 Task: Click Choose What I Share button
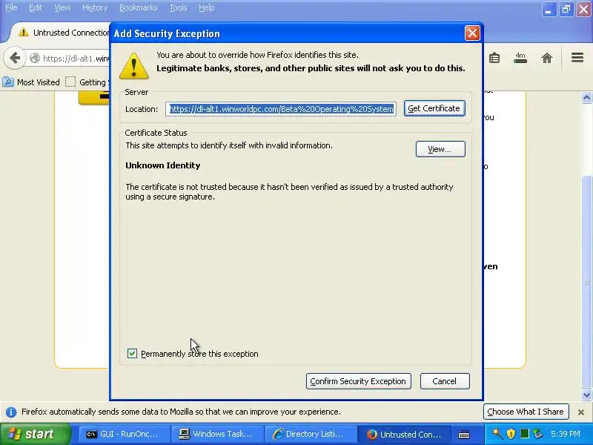pyautogui.click(x=526, y=412)
